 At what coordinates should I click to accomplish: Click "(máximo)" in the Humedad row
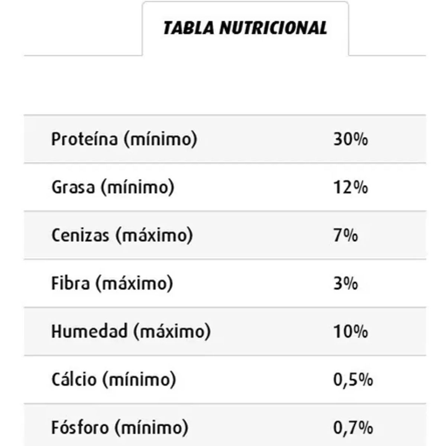(172, 331)
